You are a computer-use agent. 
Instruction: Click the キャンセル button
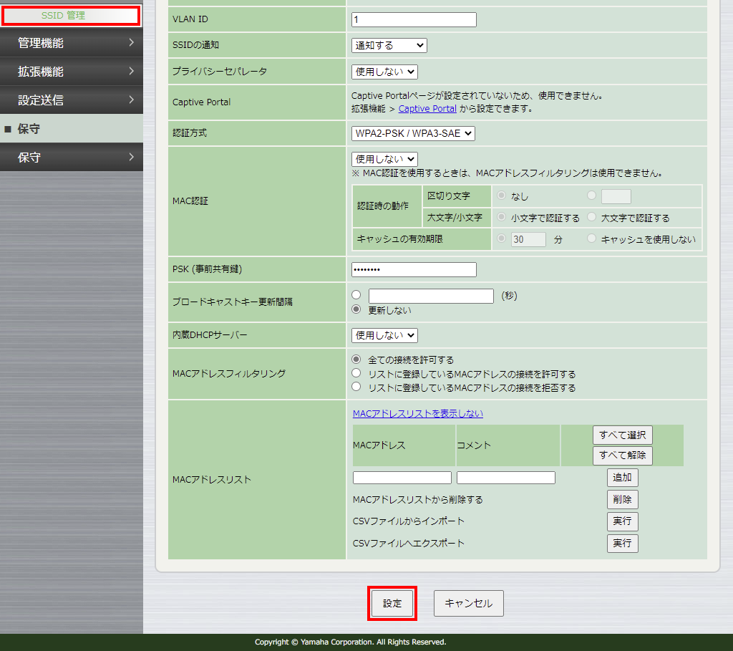pyautogui.click(x=467, y=603)
